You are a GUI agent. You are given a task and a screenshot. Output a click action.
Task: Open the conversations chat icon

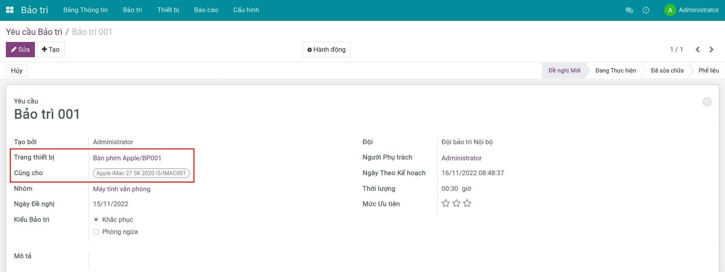pyautogui.click(x=629, y=10)
